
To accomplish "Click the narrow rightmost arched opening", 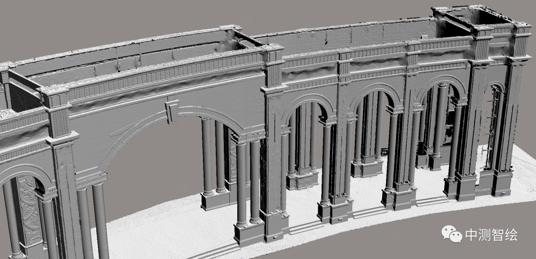I will point(492,129).
